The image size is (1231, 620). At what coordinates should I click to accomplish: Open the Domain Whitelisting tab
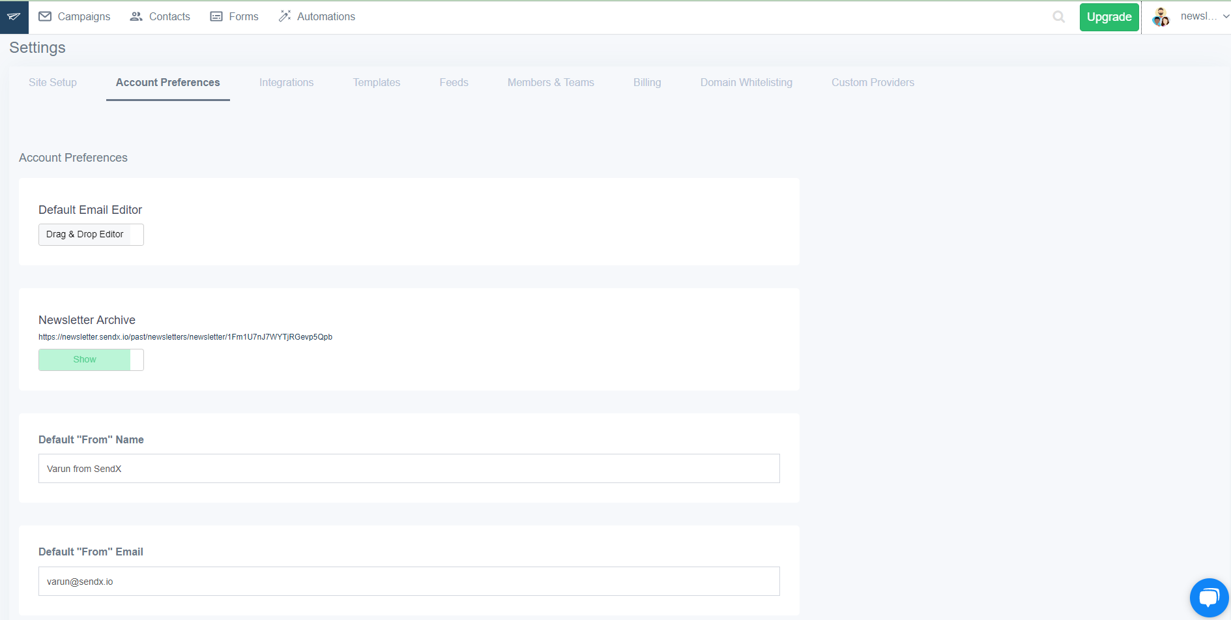[747, 83]
